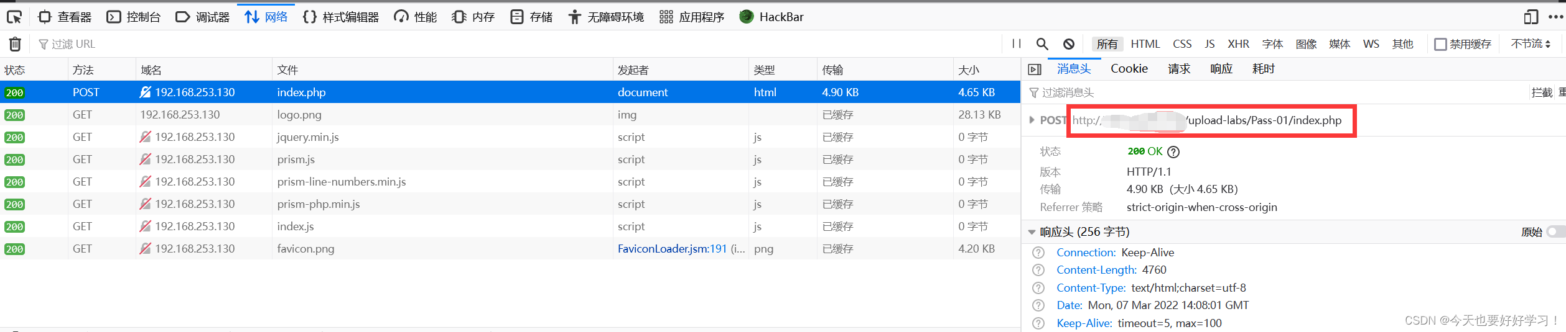Click the 过滤消息头 filter field
Image resolution: width=1566 pixels, height=332 pixels.
[x=1275, y=92]
